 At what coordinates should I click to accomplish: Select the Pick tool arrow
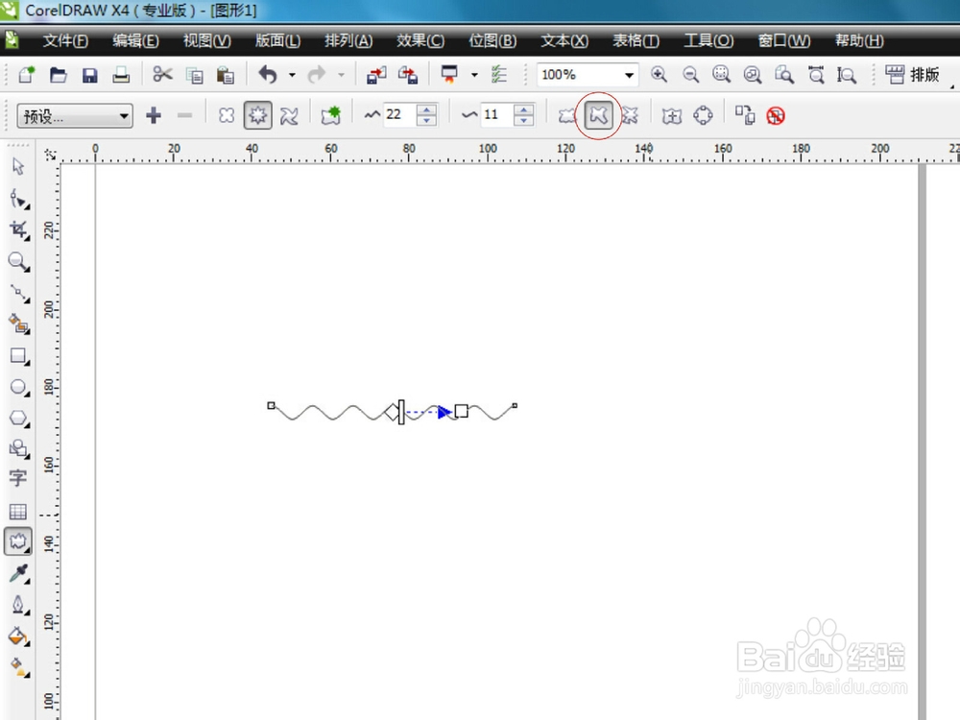click(x=18, y=166)
